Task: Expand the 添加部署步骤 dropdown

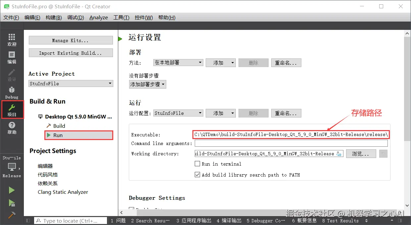Action: click(x=148, y=84)
